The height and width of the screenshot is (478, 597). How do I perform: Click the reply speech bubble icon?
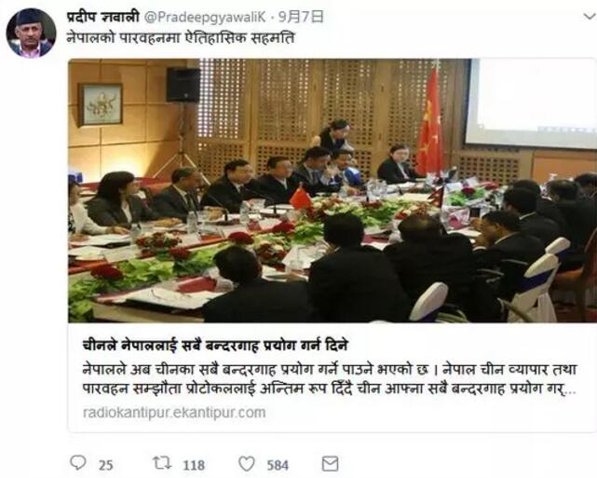(78, 463)
